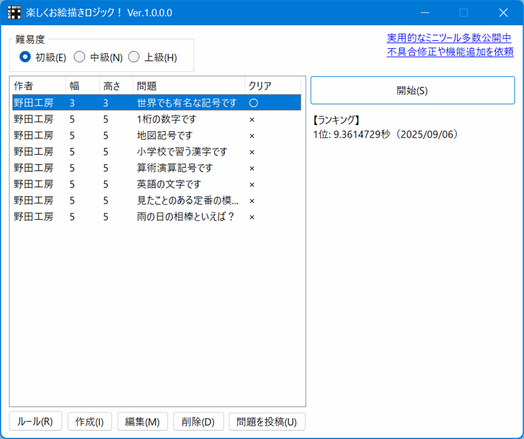Screen dimensions: 524x439
Task: Sort by the 作者 column header
Action: pos(39,86)
